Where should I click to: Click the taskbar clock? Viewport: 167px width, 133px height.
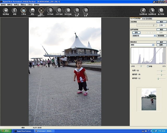pyautogui.click(x=162, y=131)
